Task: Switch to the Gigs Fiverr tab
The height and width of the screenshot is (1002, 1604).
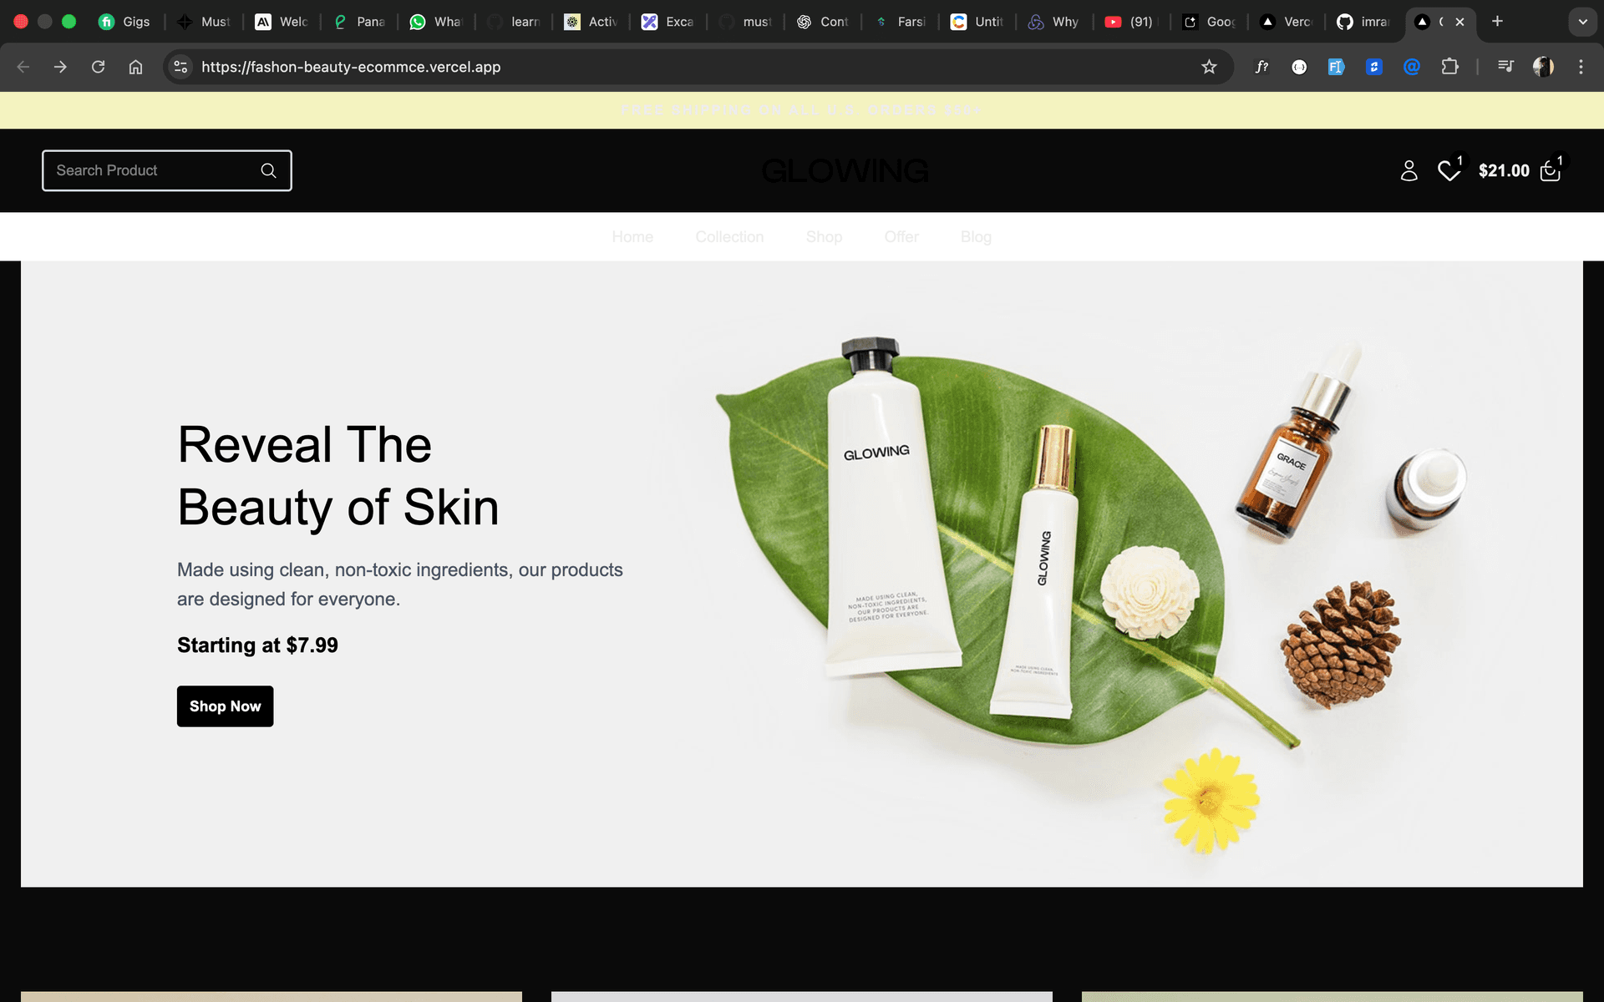Action: pos(124,22)
